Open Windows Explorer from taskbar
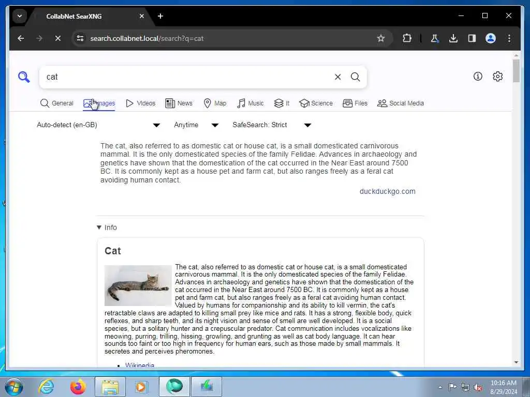 (110, 387)
